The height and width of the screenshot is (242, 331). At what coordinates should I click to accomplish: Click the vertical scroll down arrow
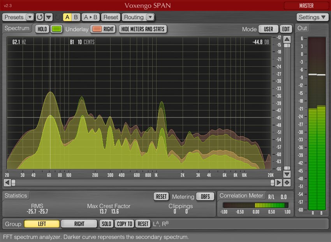point(287,174)
